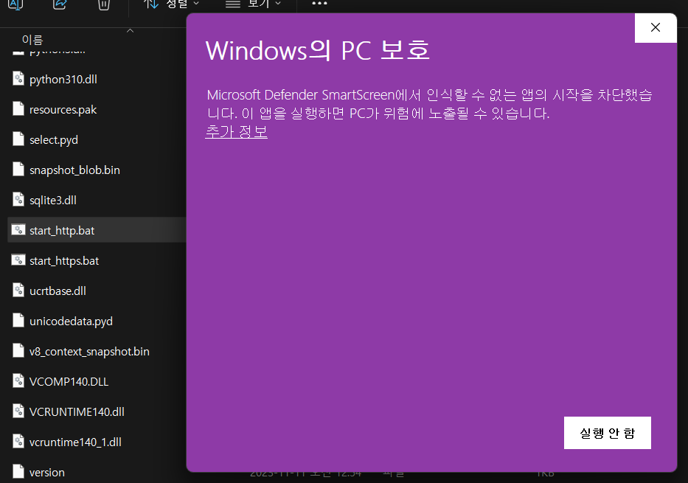Sort by the 이름 column header

coord(32,40)
